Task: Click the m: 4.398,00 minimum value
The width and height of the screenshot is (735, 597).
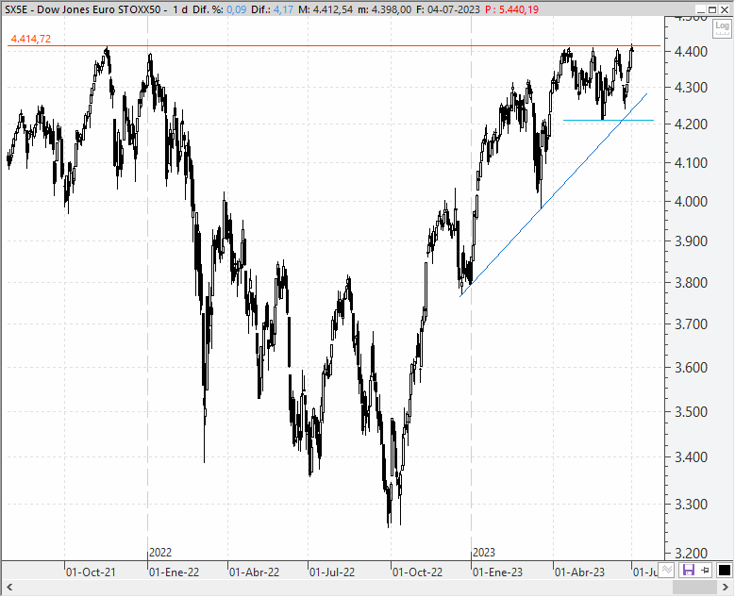Action: click(384, 9)
